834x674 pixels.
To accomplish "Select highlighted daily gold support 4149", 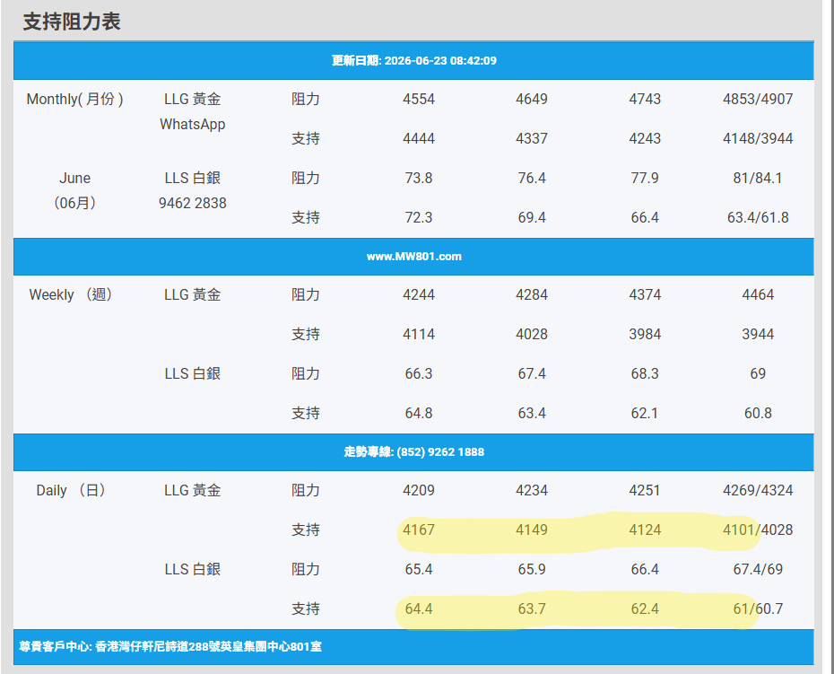I will pos(532,530).
